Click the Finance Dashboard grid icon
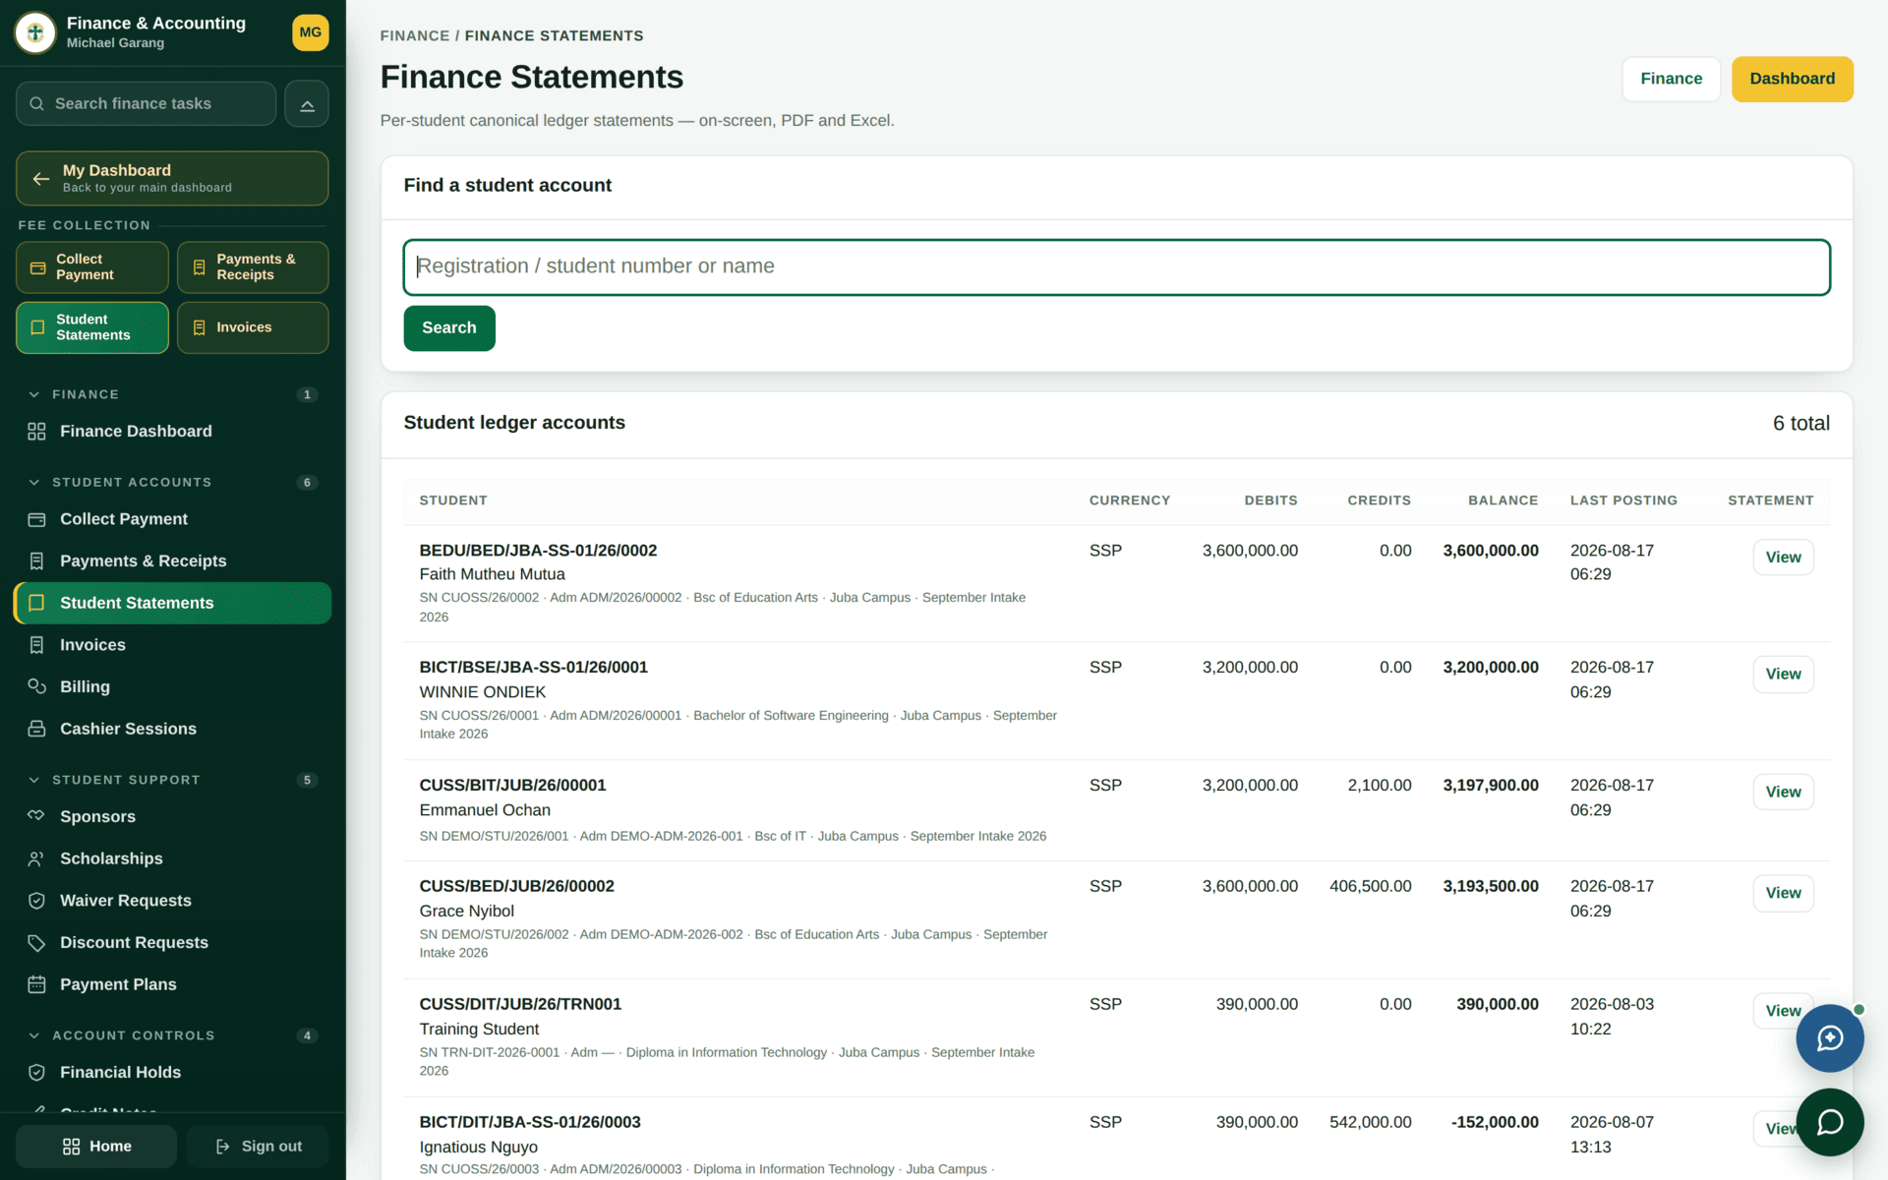The width and height of the screenshot is (1888, 1180). (36, 431)
